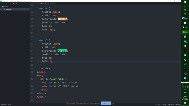Show hidden system tray icons chevron
The width and height of the screenshot is (189, 106).
(x=183, y=85)
